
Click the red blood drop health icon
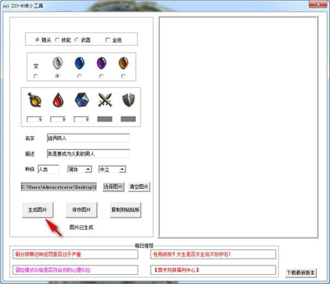click(58, 100)
